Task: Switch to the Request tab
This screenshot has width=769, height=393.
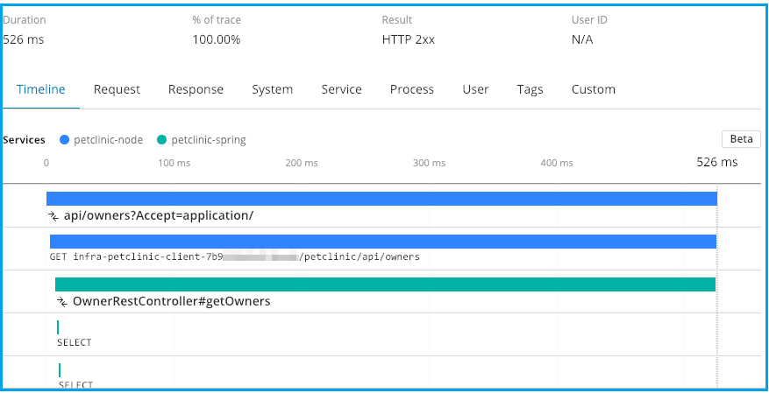Action: tap(117, 89)
